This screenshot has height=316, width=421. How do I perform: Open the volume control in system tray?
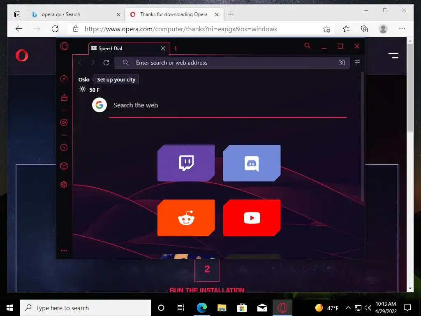point(368,308)
